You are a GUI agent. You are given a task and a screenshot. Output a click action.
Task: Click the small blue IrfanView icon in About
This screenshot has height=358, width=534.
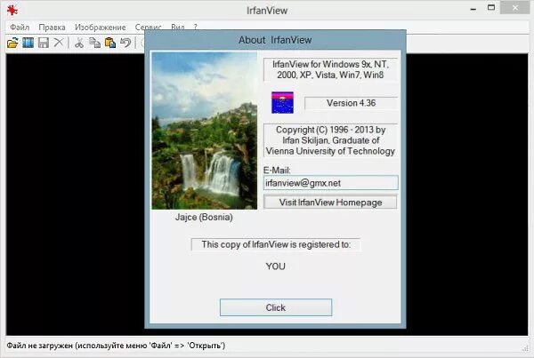pos(282,103)
